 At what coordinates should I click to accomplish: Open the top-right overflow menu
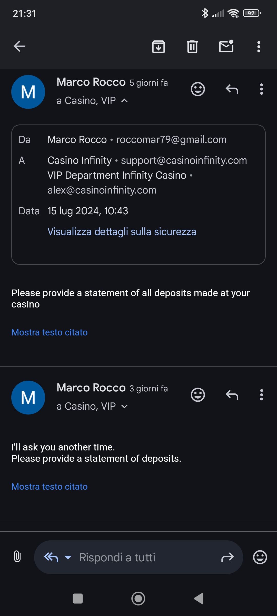click(x=259, y=47)
